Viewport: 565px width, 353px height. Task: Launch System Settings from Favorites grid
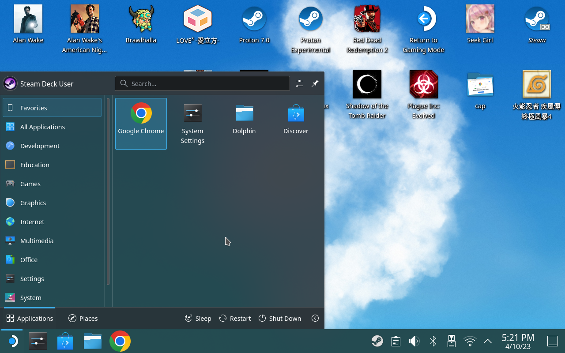192,124
